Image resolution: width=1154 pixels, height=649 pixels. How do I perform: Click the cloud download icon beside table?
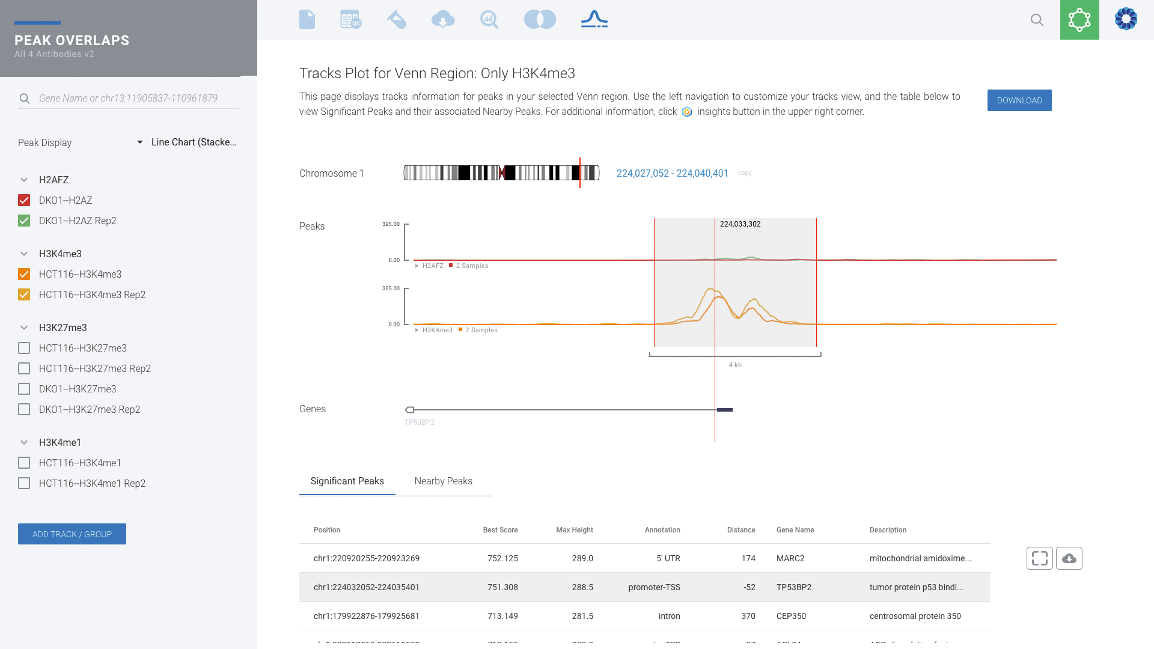point(1069,558)
